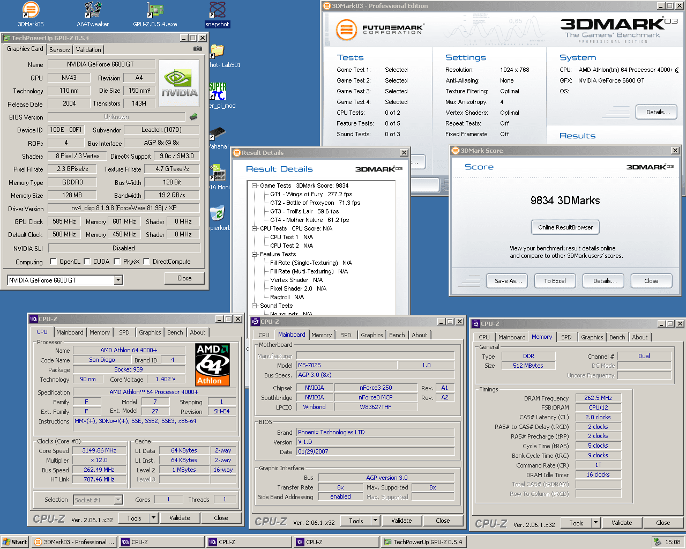Open the Socket #1 selection dropdown
The width and height of the screenshot is (686, 549).
118,500
